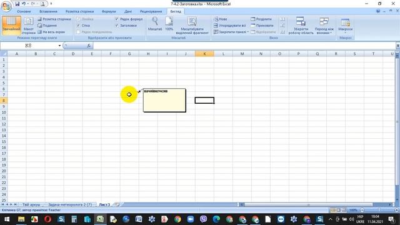Open Custom Views (Подання)
Viewport: 400px width, 225px height.
(47, 26)
